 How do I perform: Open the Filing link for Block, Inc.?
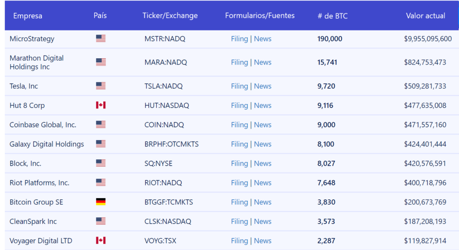(x=239, y=164)
